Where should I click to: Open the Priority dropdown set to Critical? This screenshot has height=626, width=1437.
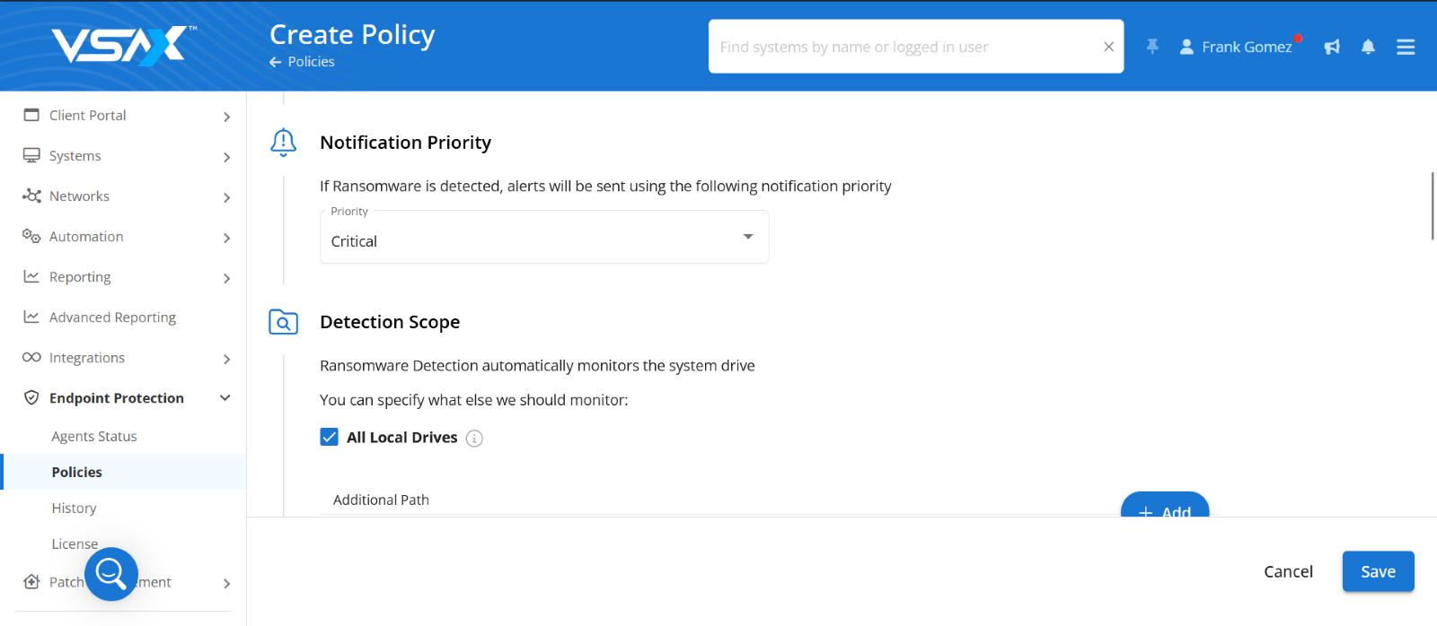[x=544, y=237]
